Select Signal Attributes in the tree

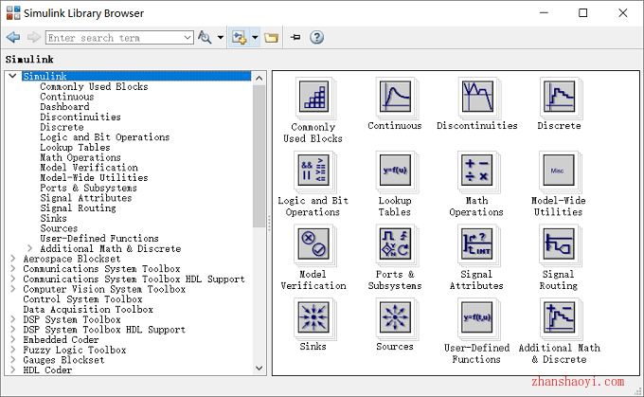(86, 198)
